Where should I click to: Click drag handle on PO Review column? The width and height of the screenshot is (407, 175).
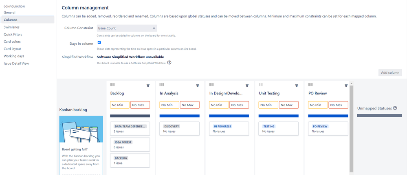[310, 85]
